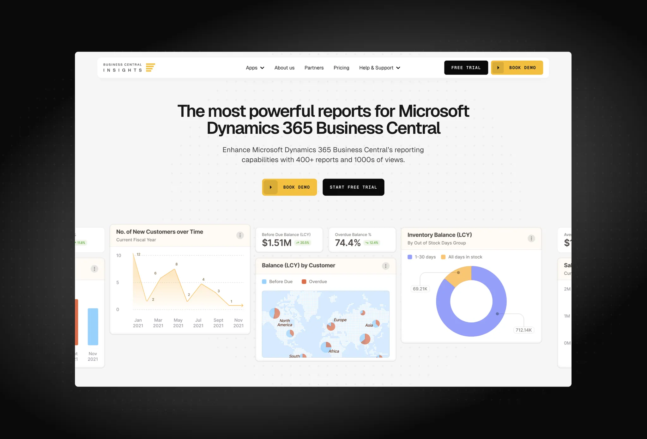Click the 69.21K donut chart label
Image resolution: width=647 pixels, height=439 pixels.
click(420, 289)
